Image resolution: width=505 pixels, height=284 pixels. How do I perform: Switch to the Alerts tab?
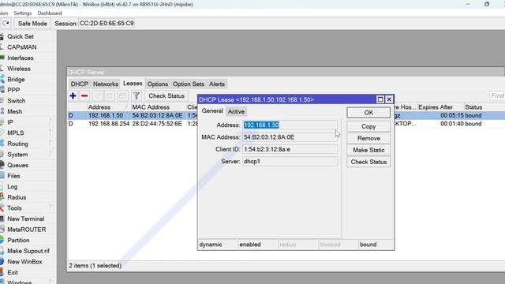pos(217,84)
